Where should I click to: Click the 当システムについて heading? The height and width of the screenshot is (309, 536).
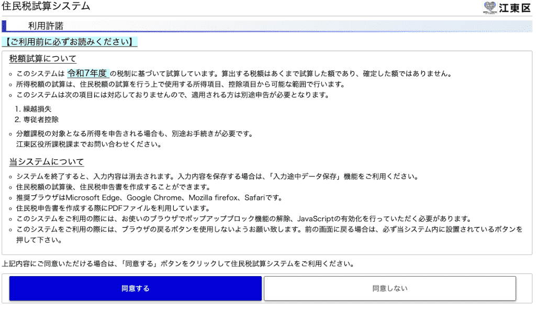[47, 162]
